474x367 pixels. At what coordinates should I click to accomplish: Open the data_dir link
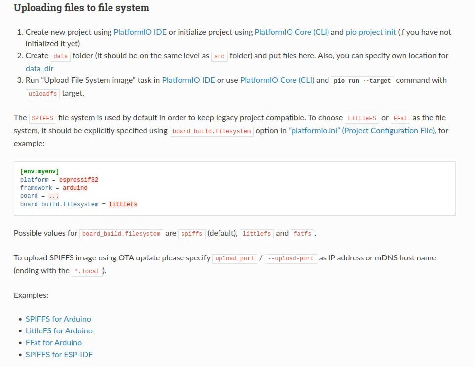point(39,68)
